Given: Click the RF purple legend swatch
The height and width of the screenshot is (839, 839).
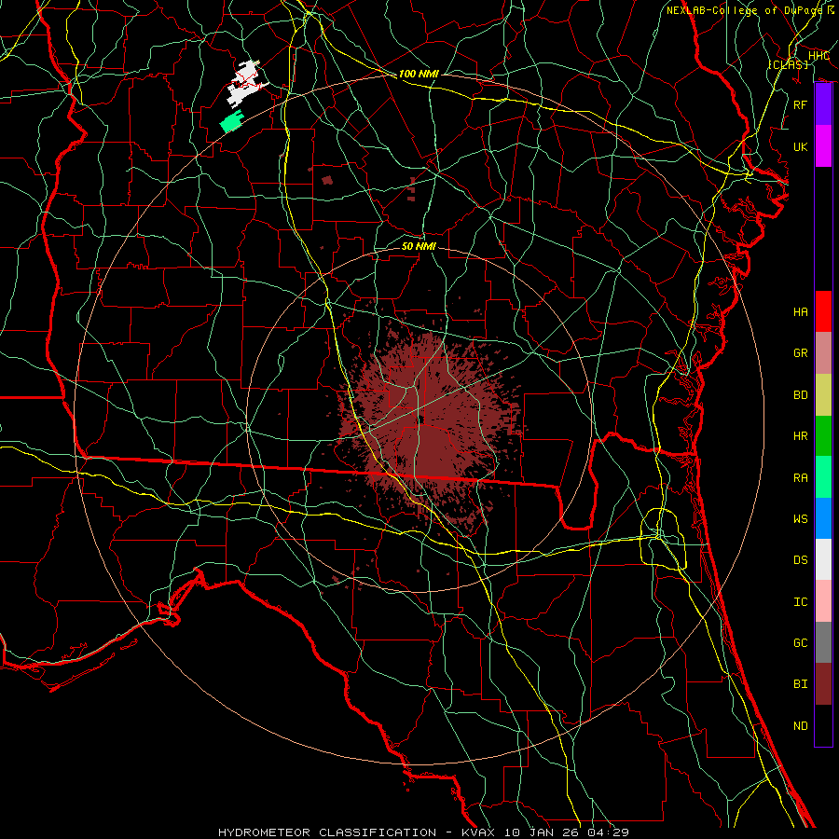Looking at the screenshot, I should (823, 104).
